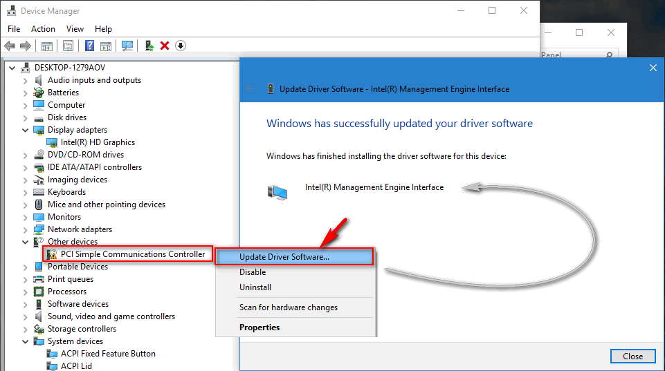The height and width of the screenshot is (371, 665).
Task: Open the File menu
Action: pyautogui.click(x=14, y=29)
